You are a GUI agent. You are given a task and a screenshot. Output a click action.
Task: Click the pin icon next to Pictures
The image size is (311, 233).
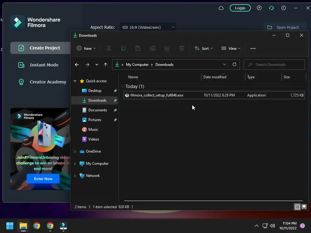click(x=115, y=120)
